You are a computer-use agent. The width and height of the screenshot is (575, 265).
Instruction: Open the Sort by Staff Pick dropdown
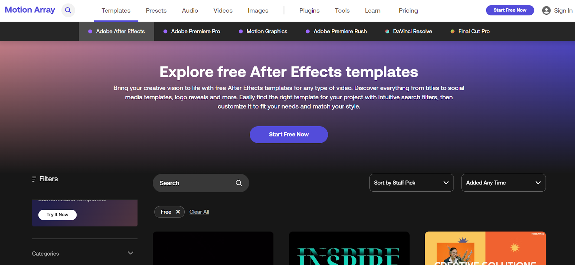tap(411, 183)
